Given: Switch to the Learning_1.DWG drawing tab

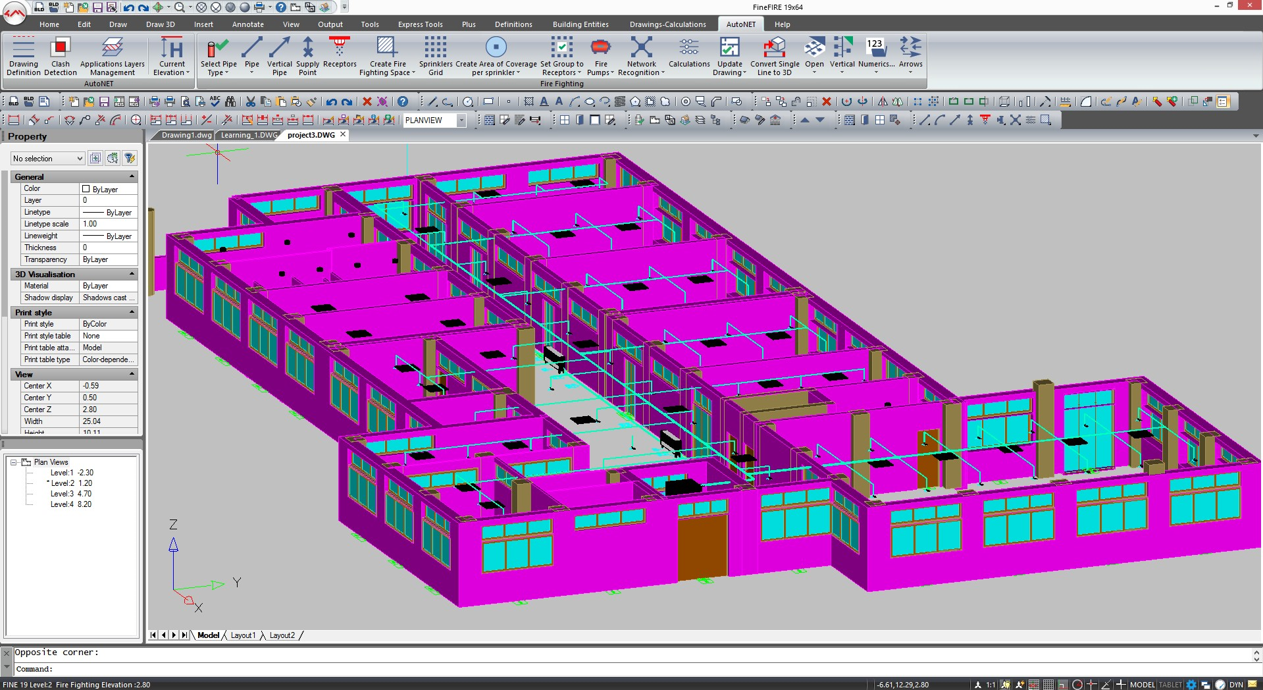Looking at the screenshot, I should pos(249,135).
